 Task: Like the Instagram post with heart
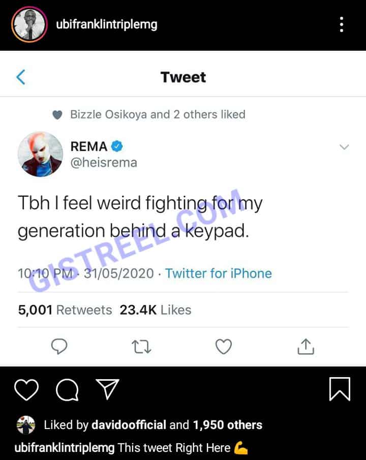(x=26, y=390)
